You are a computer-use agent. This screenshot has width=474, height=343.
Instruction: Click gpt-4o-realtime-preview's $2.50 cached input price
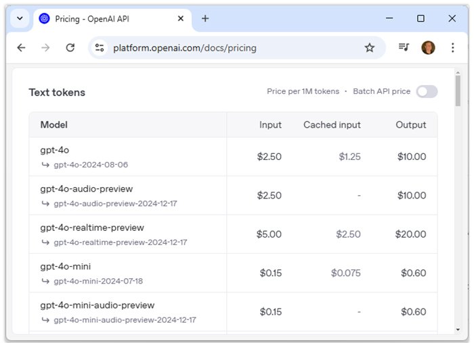pyautogui.click(x=349, y=234)
